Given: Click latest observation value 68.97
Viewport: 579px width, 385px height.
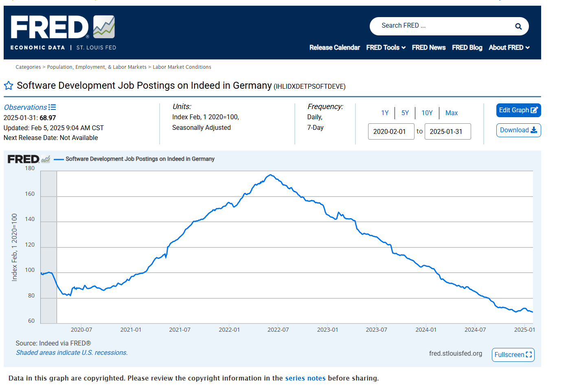Looking at the screenshot, I should point(48,118).
